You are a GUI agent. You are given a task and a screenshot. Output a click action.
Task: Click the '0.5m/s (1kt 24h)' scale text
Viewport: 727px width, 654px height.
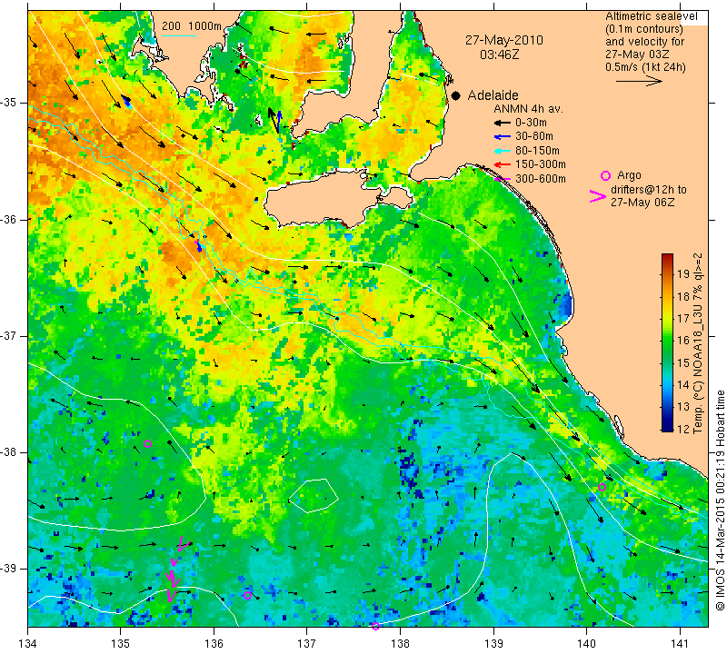645,67
